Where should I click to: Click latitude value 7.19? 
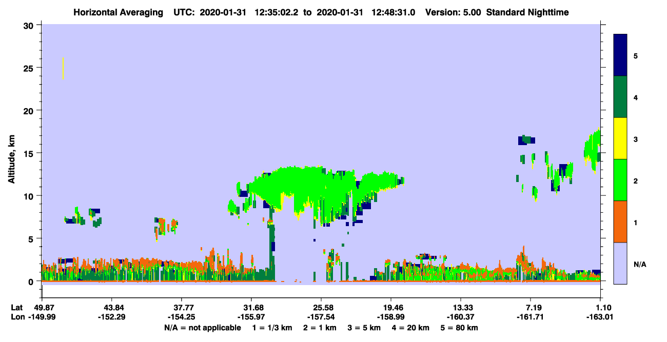pyautogui.click(x=531, y=308)
